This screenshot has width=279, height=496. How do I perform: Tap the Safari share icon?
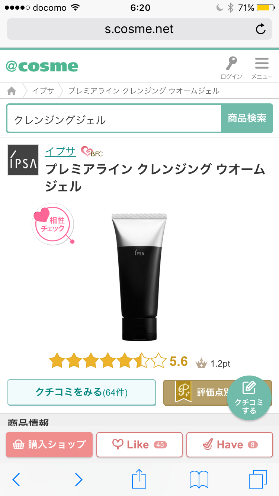139,479
